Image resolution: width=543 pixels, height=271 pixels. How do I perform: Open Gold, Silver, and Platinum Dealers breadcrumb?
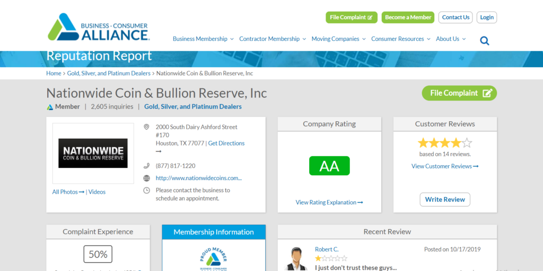(x=109, y=73)
